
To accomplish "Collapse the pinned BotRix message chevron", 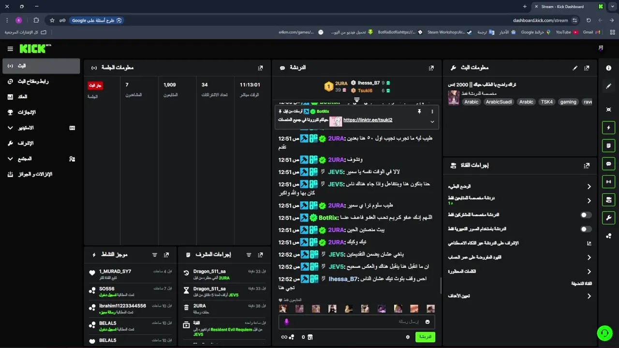I will 432,122.
